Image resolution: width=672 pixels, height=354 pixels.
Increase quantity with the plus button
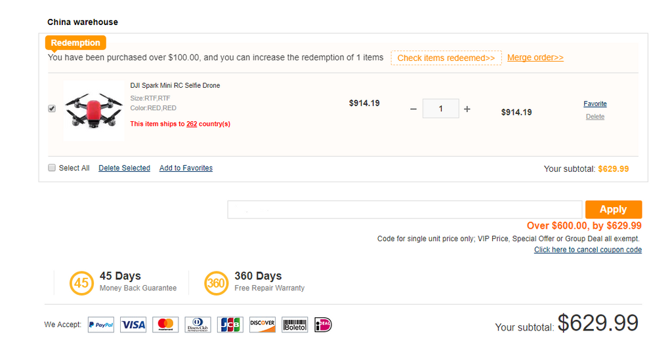[467, 109]
